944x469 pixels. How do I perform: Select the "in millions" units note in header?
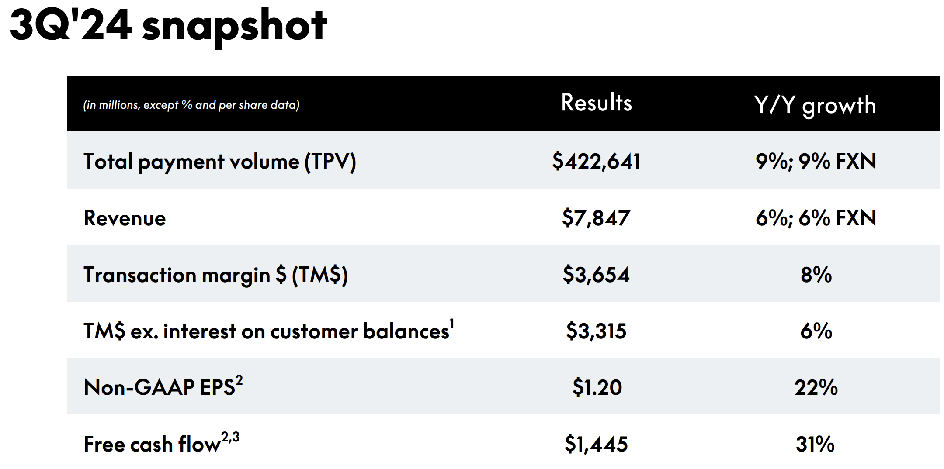pos(191,105)
